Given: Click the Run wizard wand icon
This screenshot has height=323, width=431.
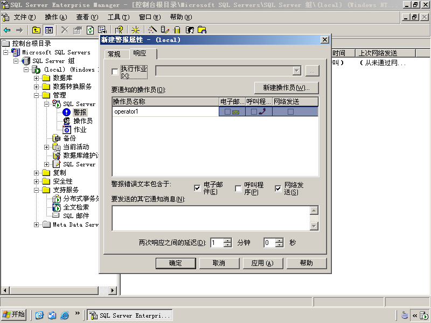Looking at the screenshot, I should pos(152,30).
